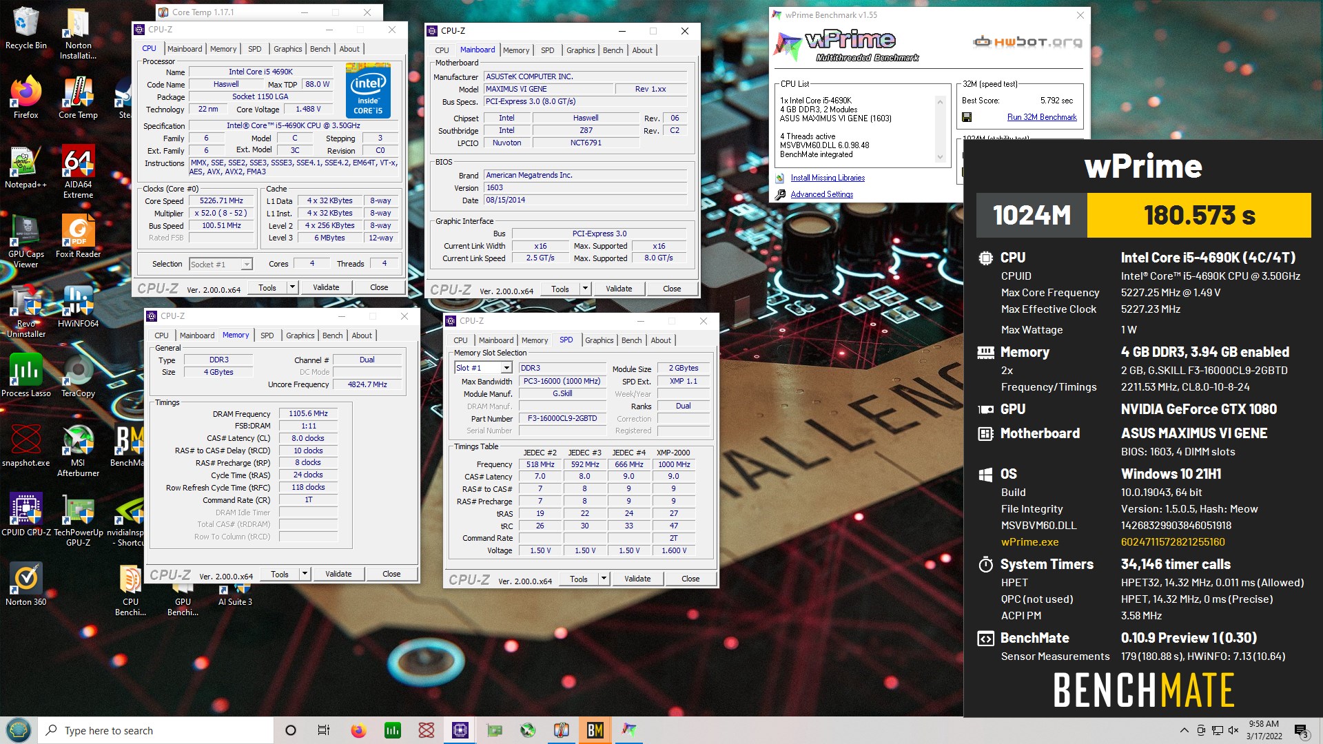This screenshot has width=1323, height=744.
Task: Open the Norton 360 desktop icon
Action: click(x=25, y=585)
